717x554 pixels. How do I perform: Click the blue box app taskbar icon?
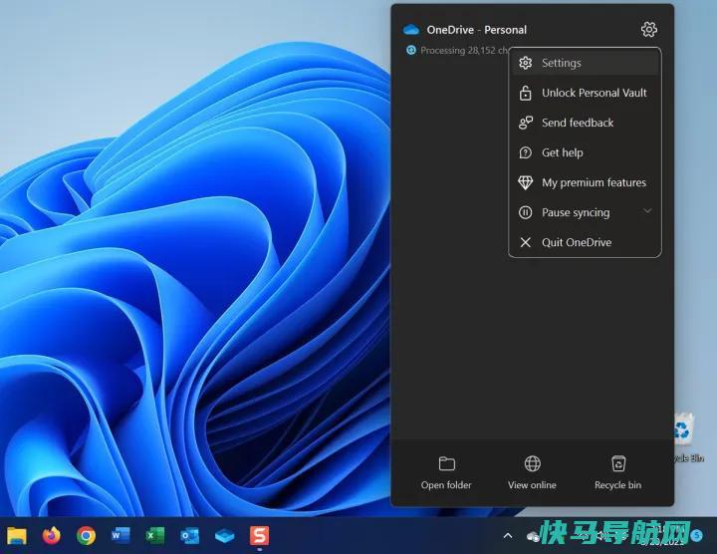tap(224, 536)
